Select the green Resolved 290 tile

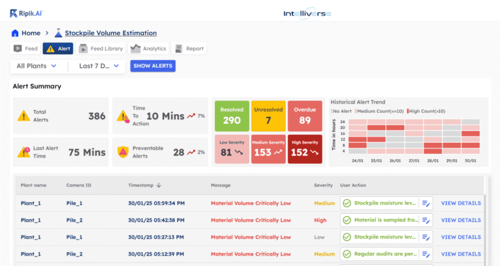tap(230, 116)
